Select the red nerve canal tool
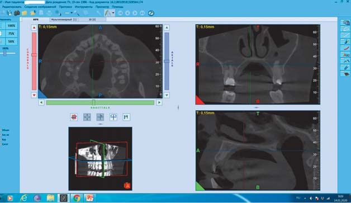The height and width of the screenshot is (203, 351). 345,48
